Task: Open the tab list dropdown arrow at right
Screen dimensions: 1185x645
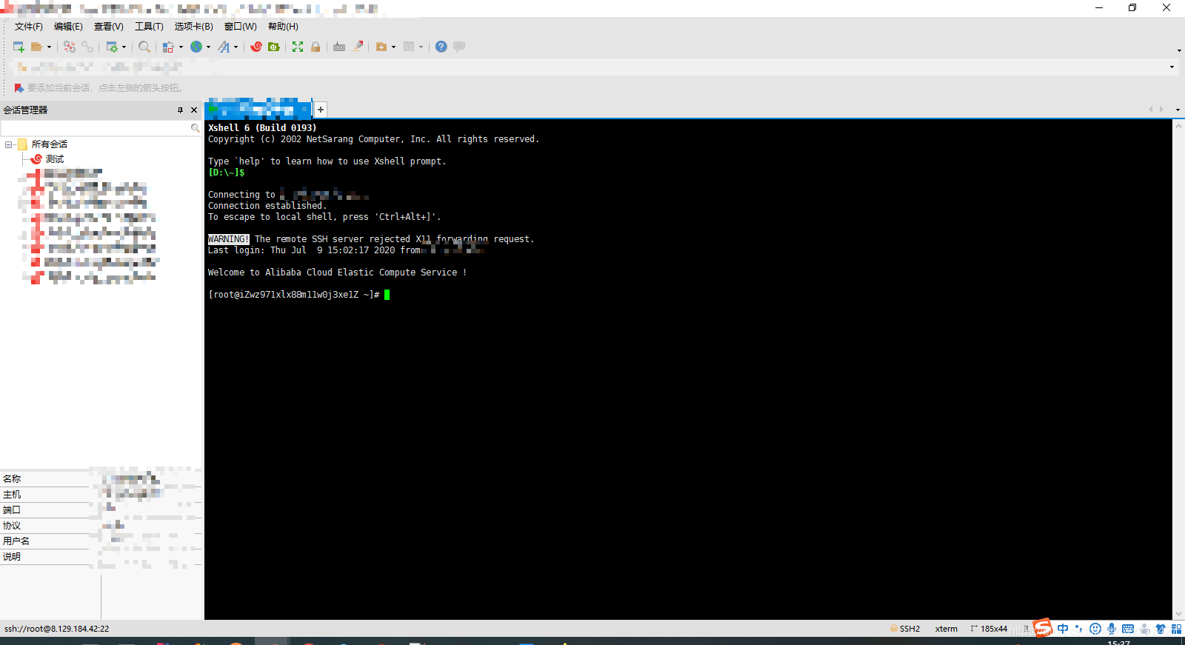Action: click(x=1178, y=110)
